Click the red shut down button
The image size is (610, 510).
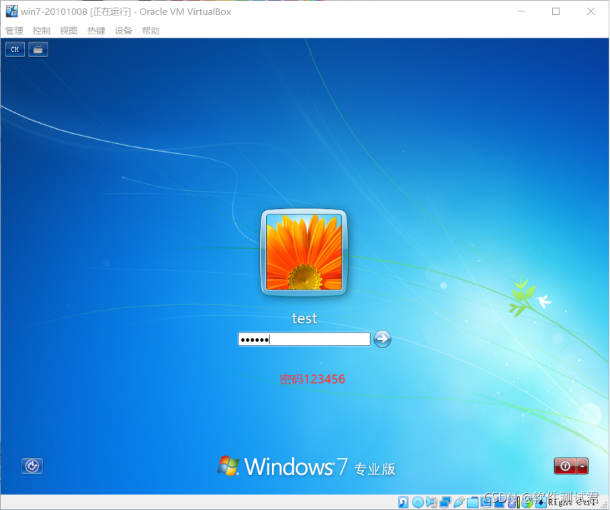click(x=565, y=466)
